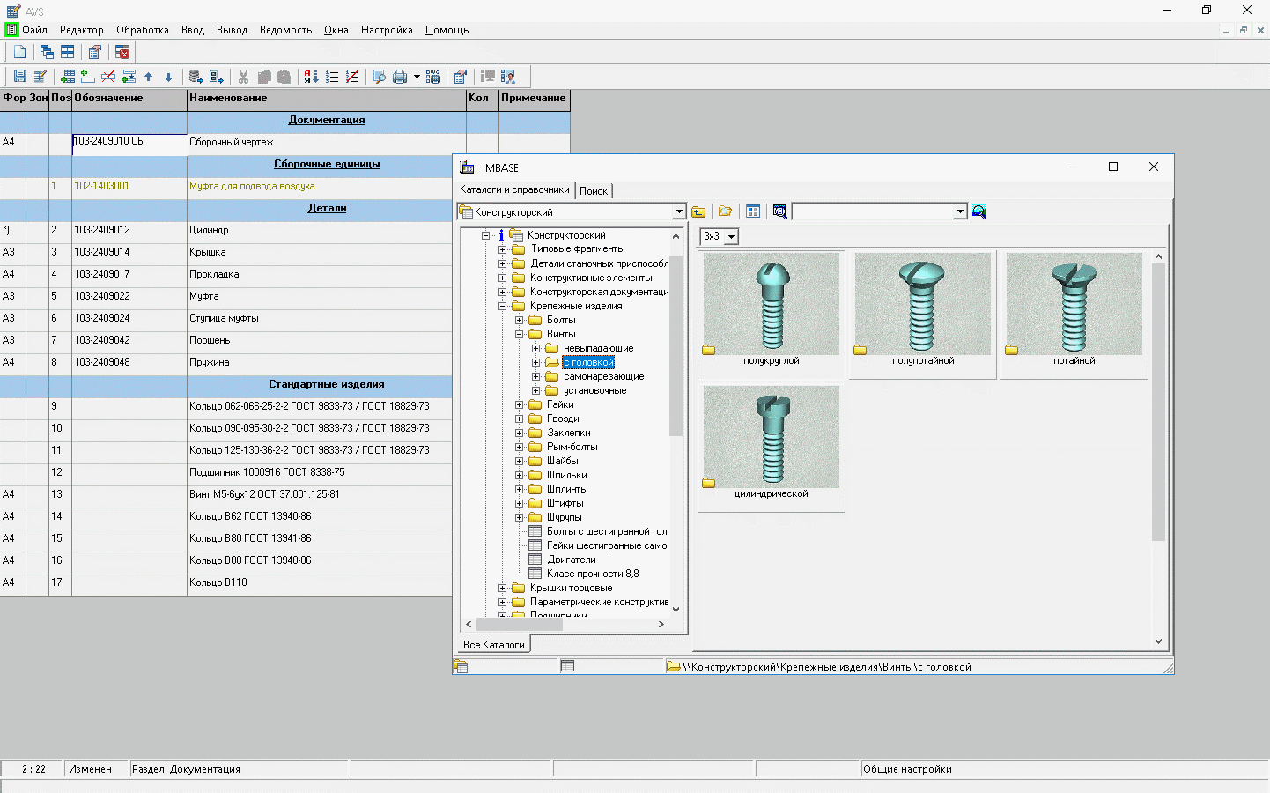Click the DWG export icon
Viewport: 1270px width, 793px height.
433,77
